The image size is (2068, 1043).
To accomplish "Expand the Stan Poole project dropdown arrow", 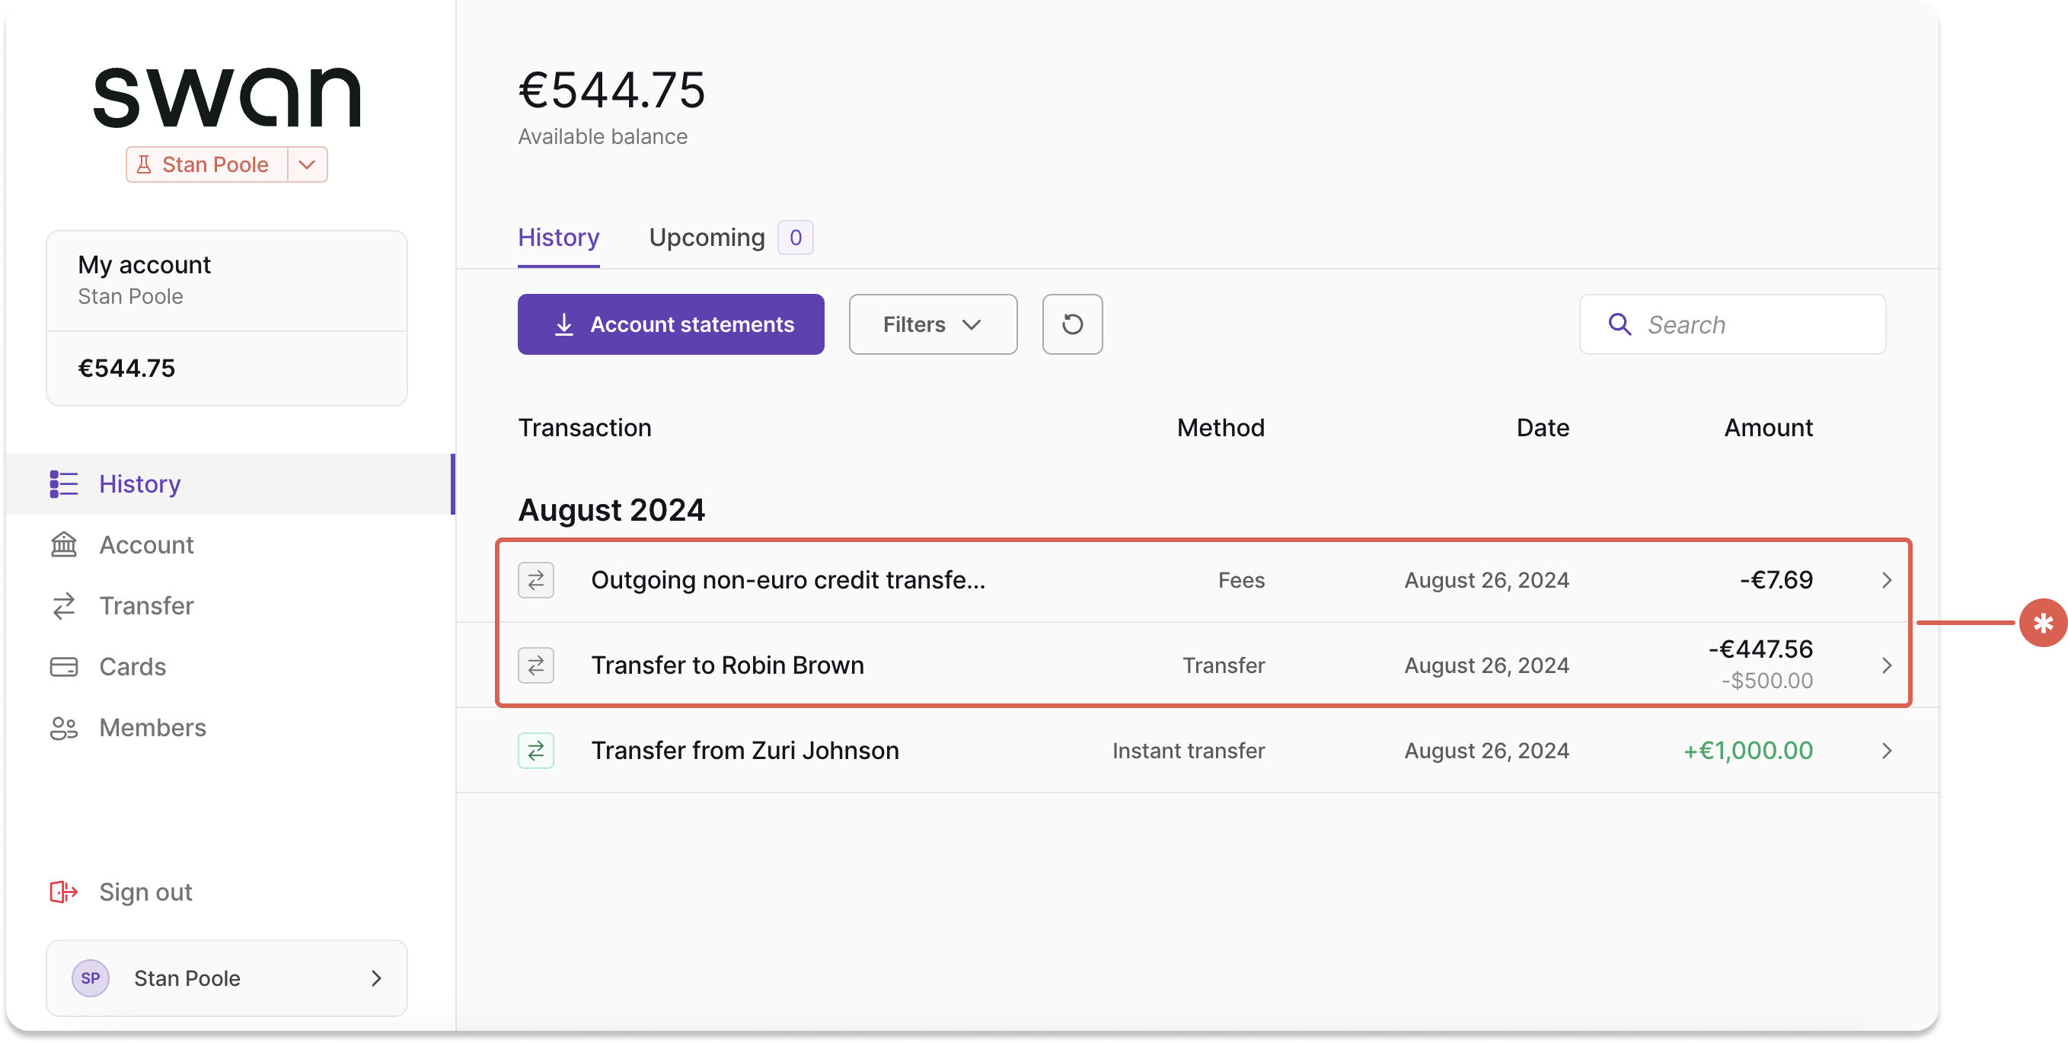I will 307,164.
